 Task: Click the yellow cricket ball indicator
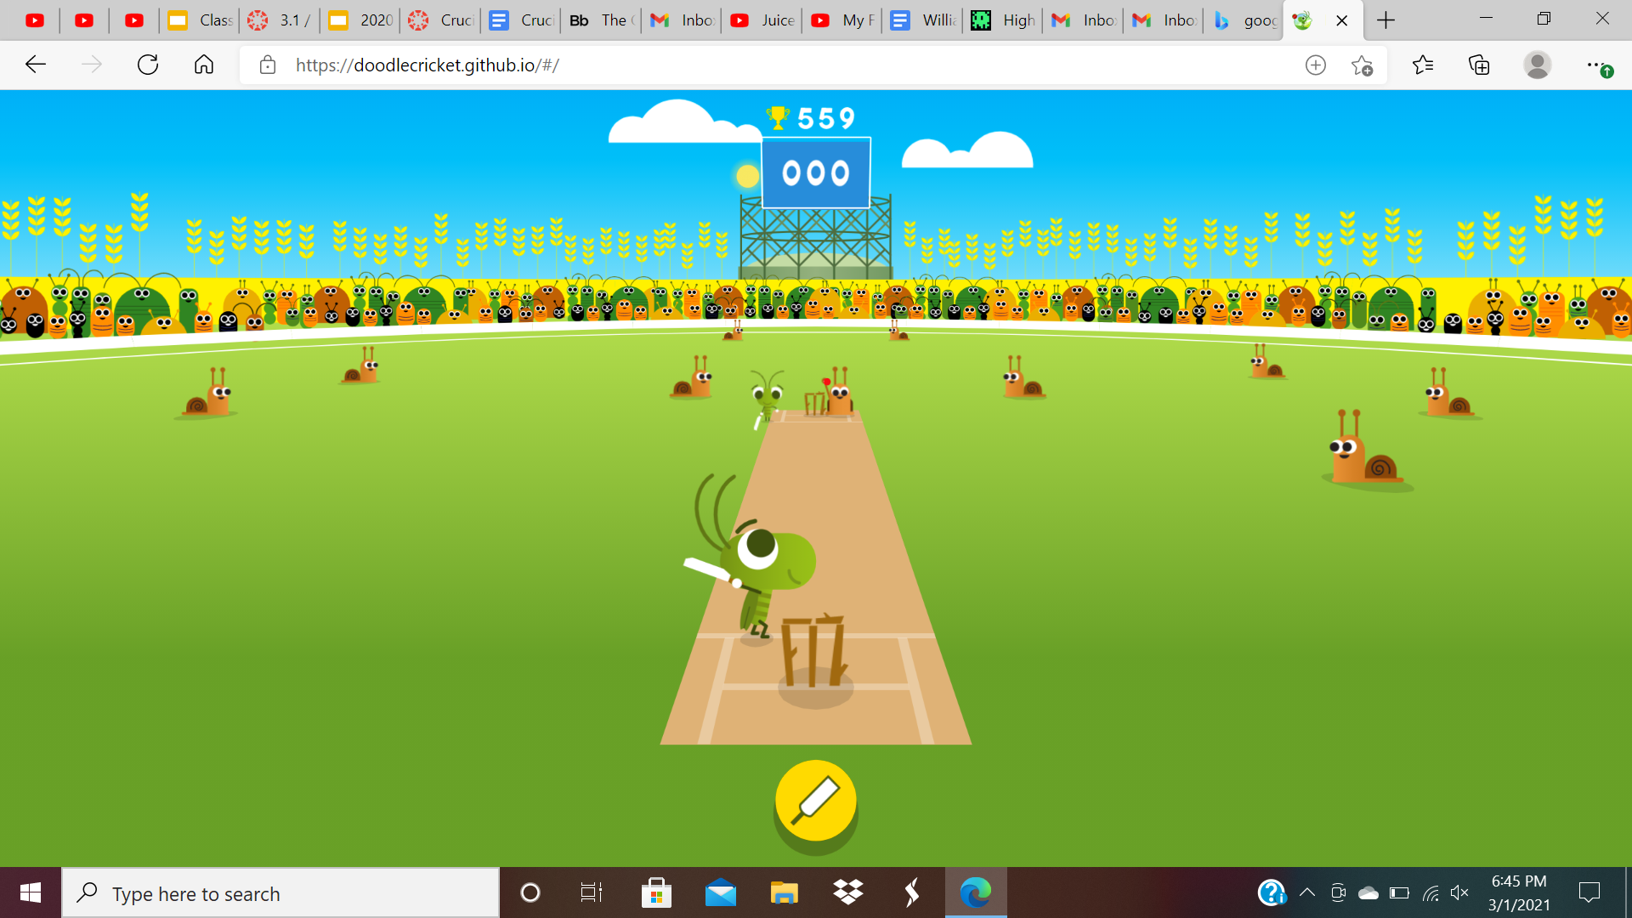coord(745,173)
